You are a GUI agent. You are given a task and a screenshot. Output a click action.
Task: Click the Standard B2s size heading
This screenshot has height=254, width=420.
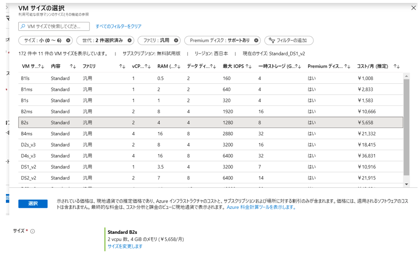click(122, 232)
